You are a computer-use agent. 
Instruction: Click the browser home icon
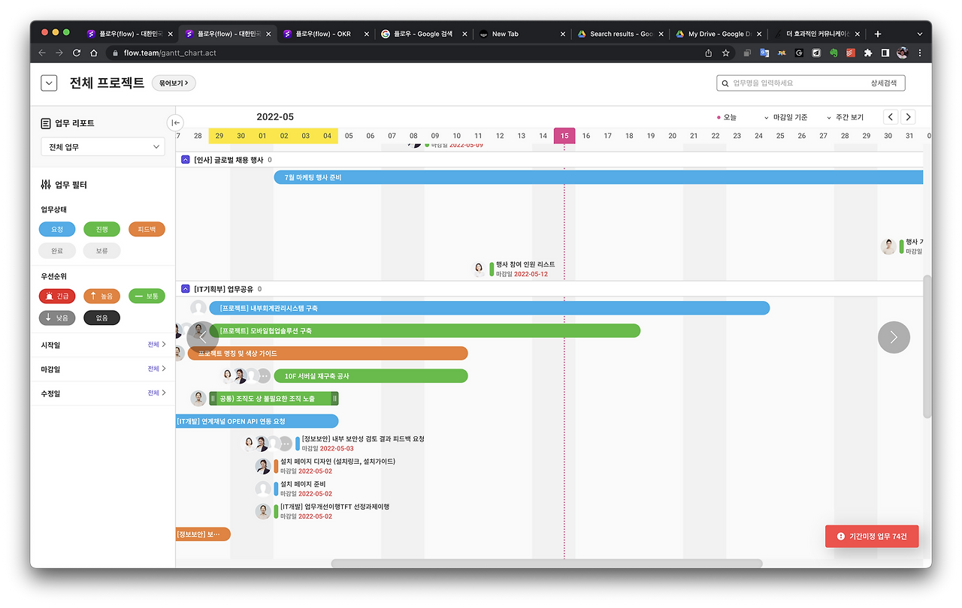coord(94,53)
